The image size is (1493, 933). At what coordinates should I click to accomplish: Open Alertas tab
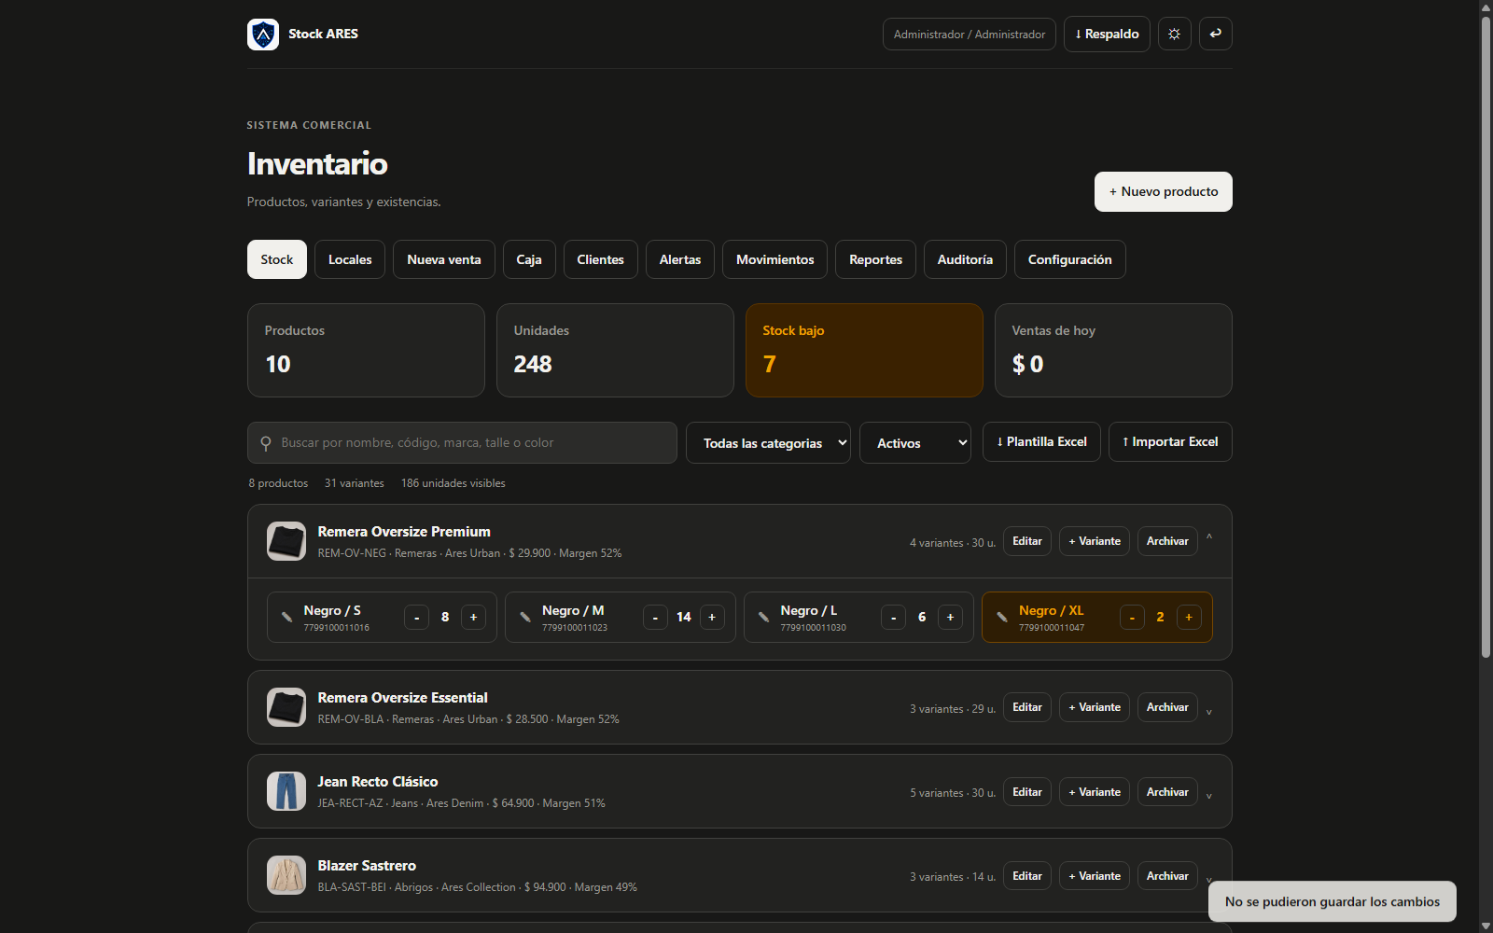[x=680, y=259]
